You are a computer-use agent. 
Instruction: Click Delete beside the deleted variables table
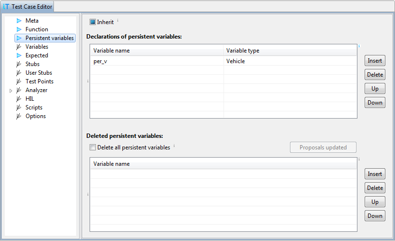375,188
